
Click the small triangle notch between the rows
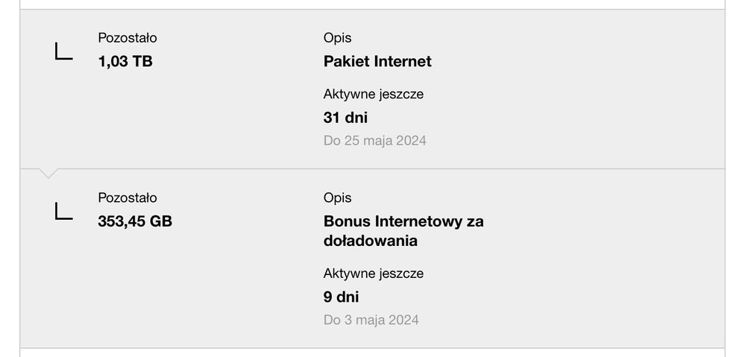[48, 174]
